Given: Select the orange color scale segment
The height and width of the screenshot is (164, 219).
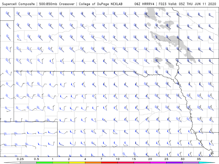Looking at the screenshot, I should point(93,163).
